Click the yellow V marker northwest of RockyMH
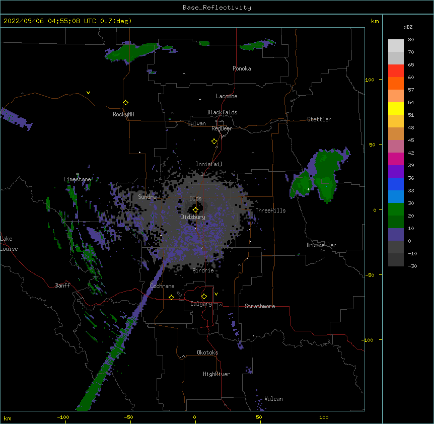 (88, 93)
